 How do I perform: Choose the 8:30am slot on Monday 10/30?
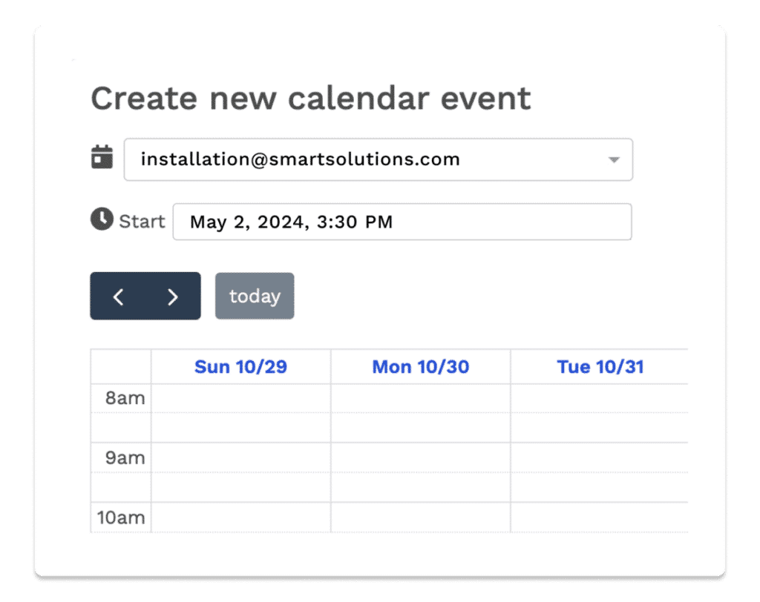(421, 428)
